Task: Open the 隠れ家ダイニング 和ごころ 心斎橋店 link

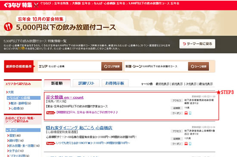Action: point(79,128)
